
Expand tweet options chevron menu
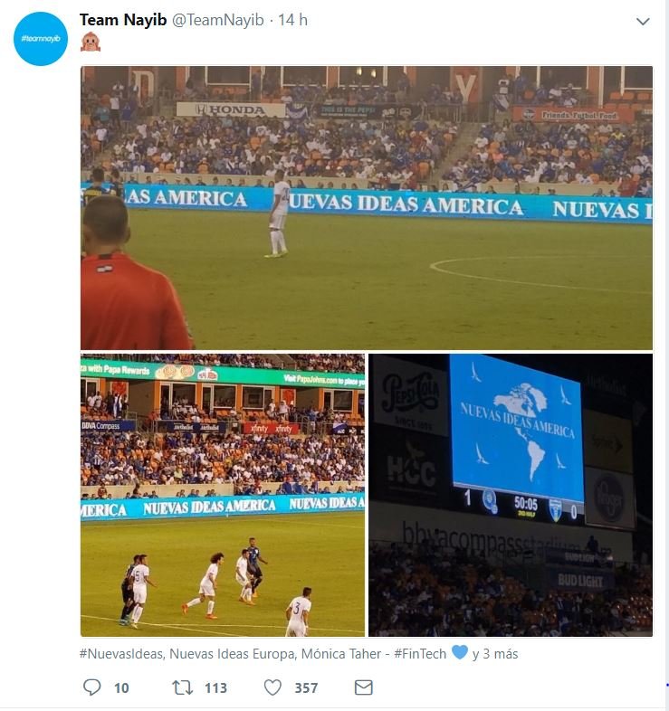coord(643,22)
